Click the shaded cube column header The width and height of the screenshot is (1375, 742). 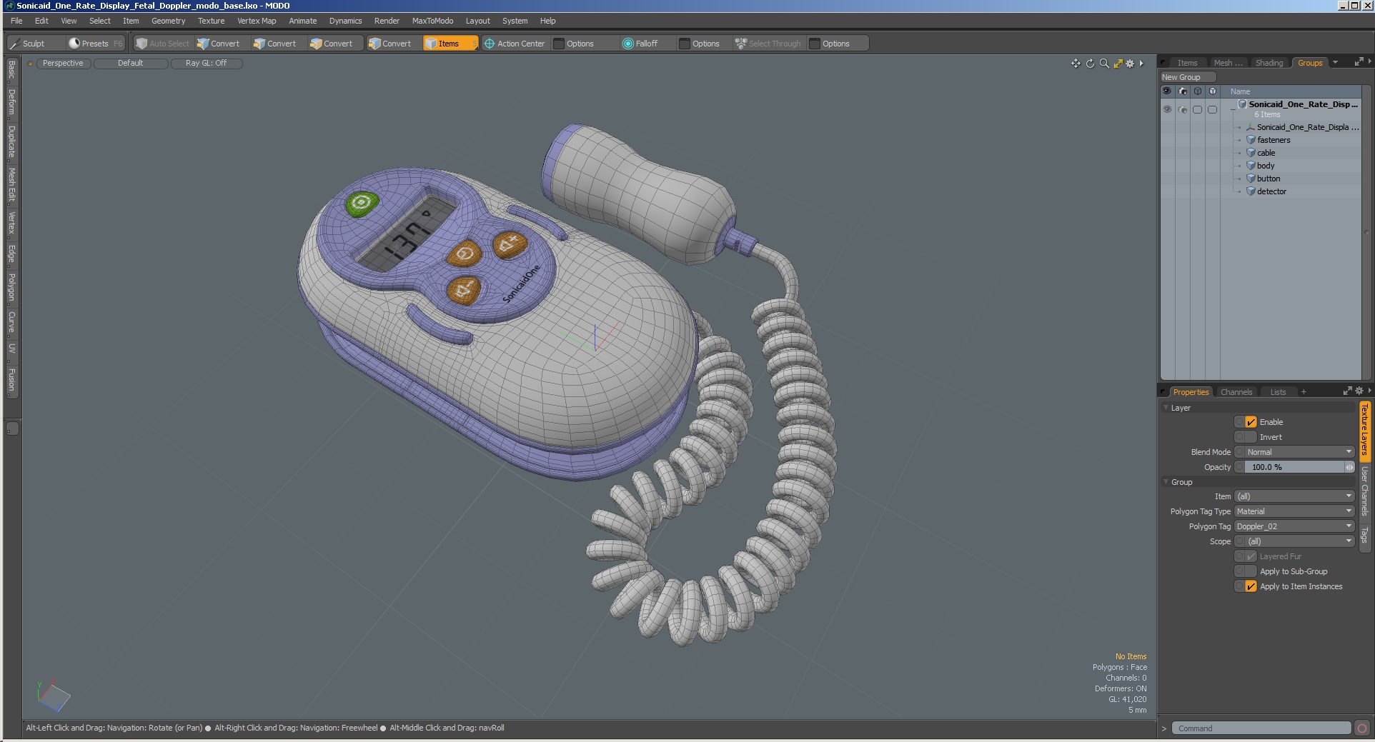point(1213,91)
